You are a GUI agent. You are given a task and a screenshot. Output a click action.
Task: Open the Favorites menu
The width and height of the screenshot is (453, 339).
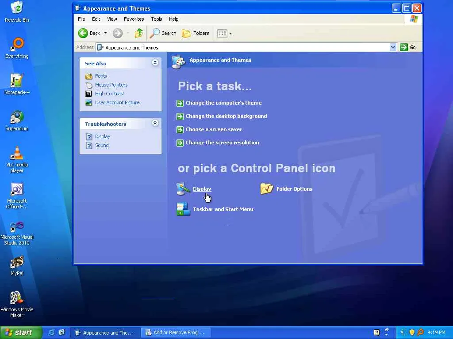coord(134,19)
